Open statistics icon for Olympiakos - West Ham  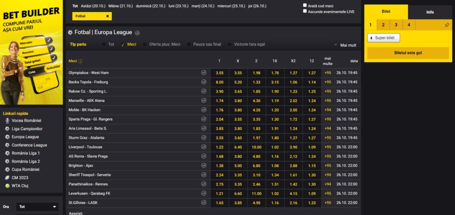tap(204, 73)
